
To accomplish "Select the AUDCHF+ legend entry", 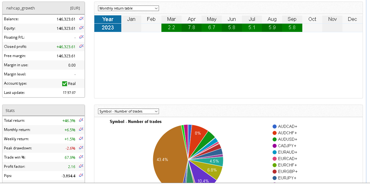I will pos(287,133).
